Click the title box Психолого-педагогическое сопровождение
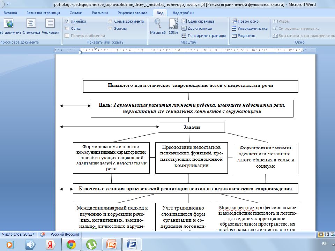Viewport: 335px width, 251px height. [191, 86]
